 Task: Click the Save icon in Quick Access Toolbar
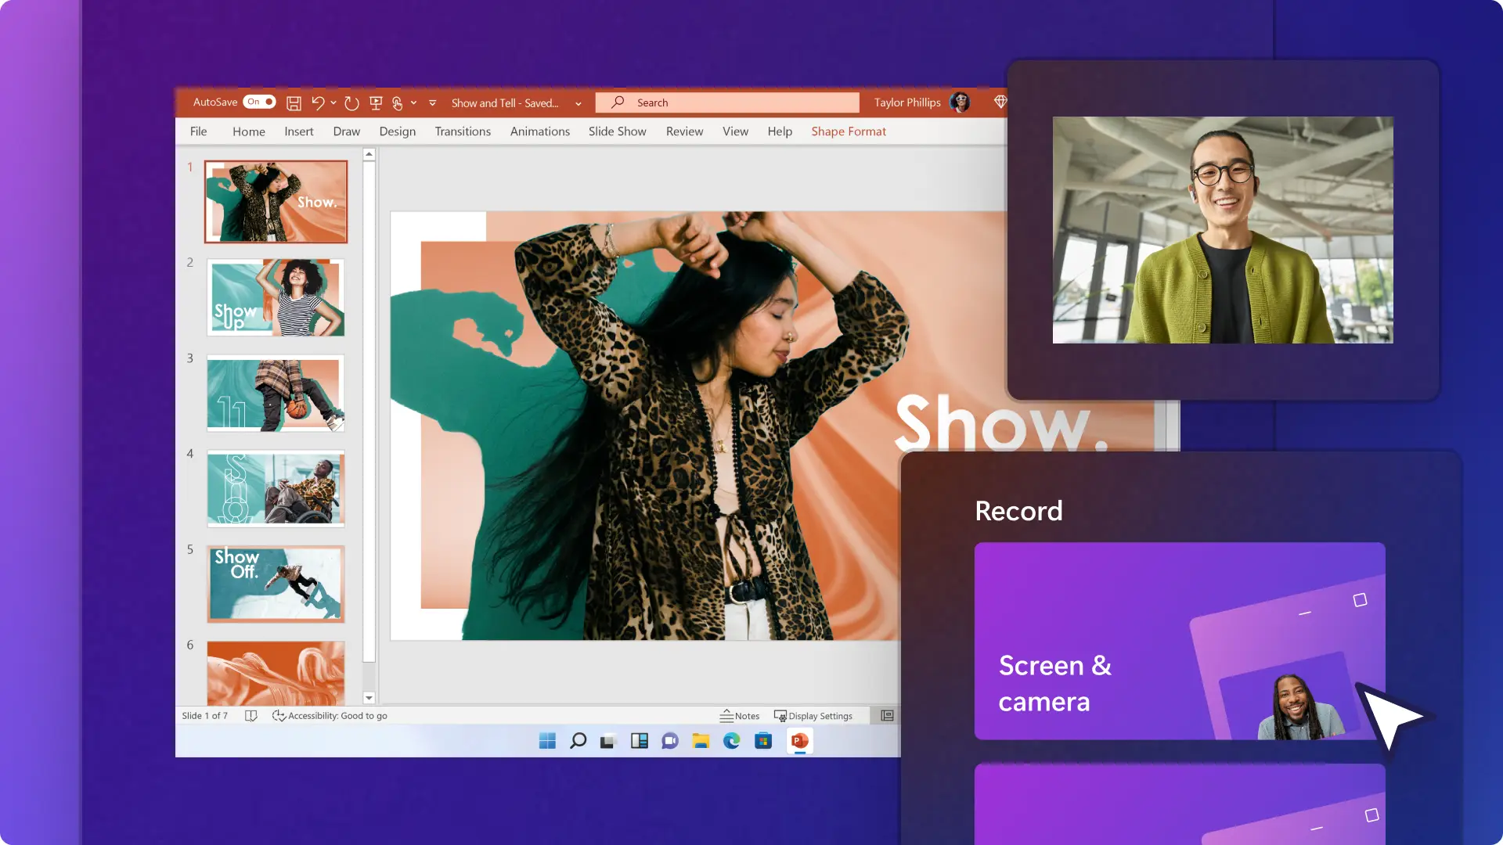click(294, 101)
